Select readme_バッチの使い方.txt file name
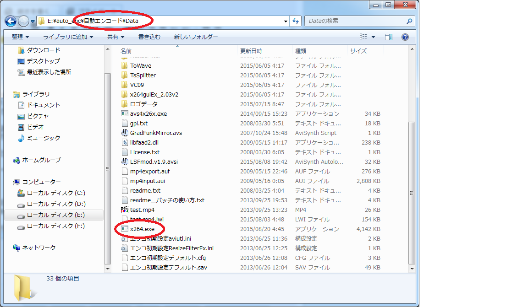This screenshot has height=307, width=528. pyautogui.click(x=167, y=200)
